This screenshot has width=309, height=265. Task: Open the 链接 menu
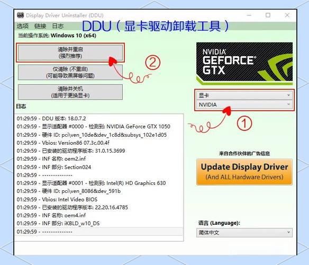[40, 26]
